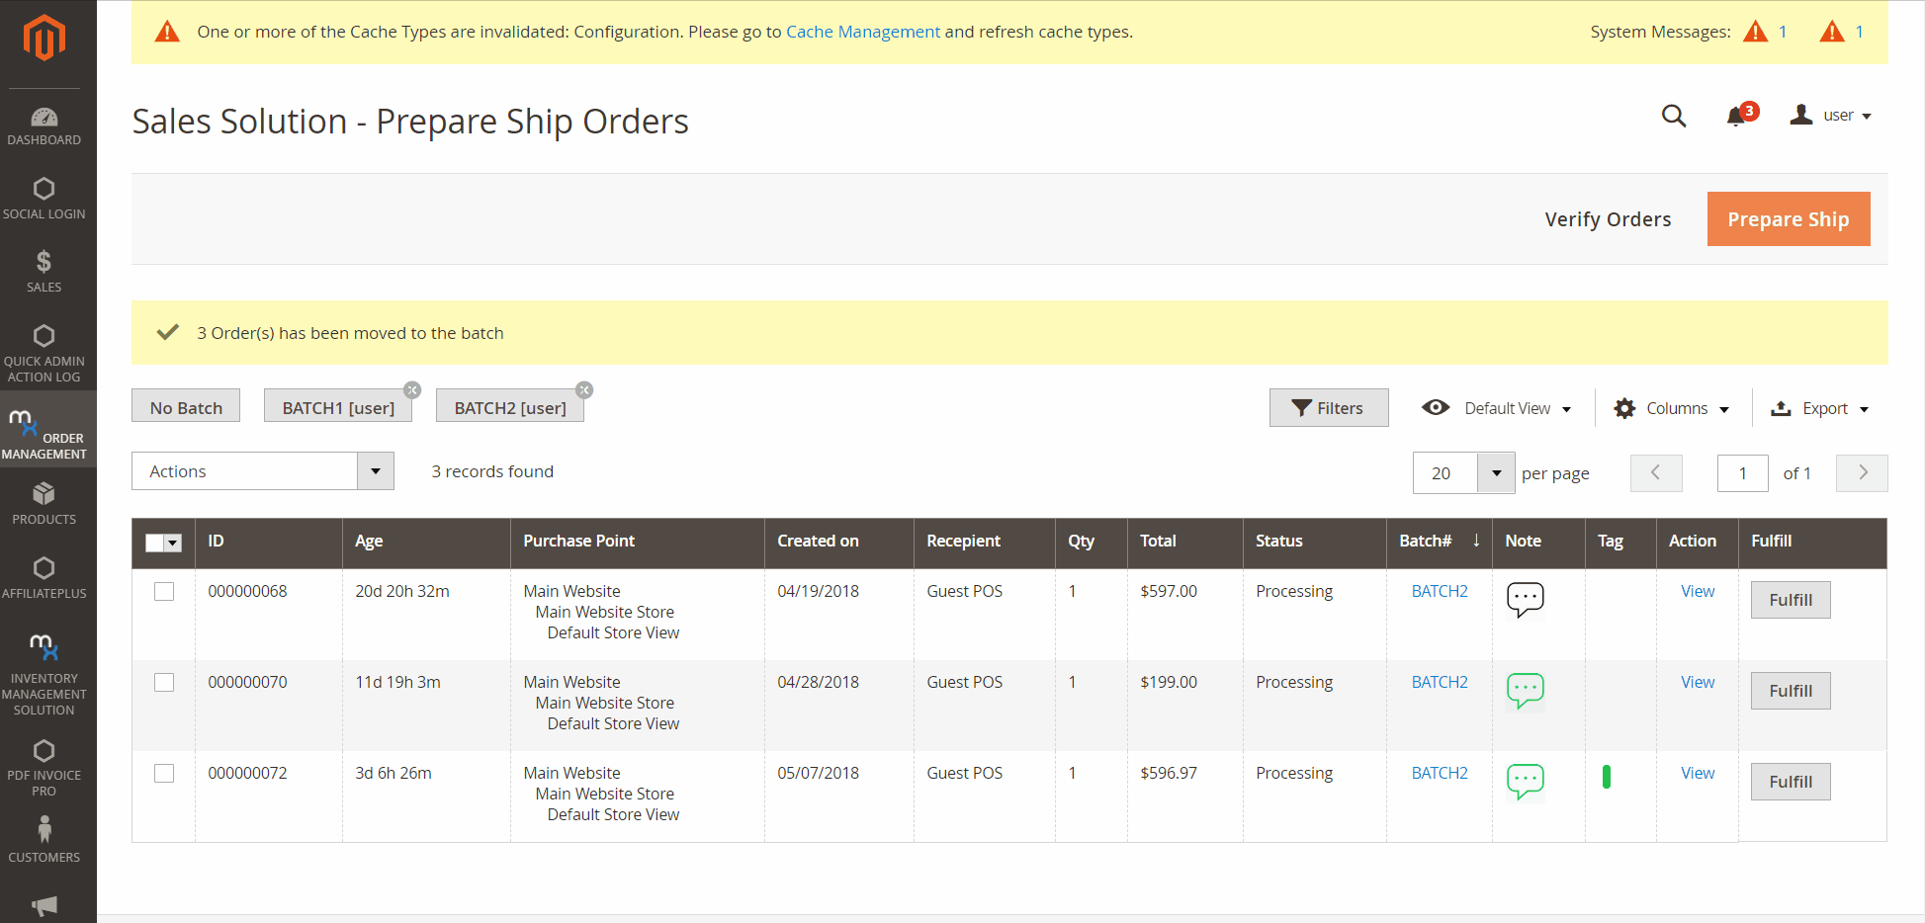Expand the Columns dropdown
The width and height of the screenshot is (1925, 923).
coord(1672,408)
